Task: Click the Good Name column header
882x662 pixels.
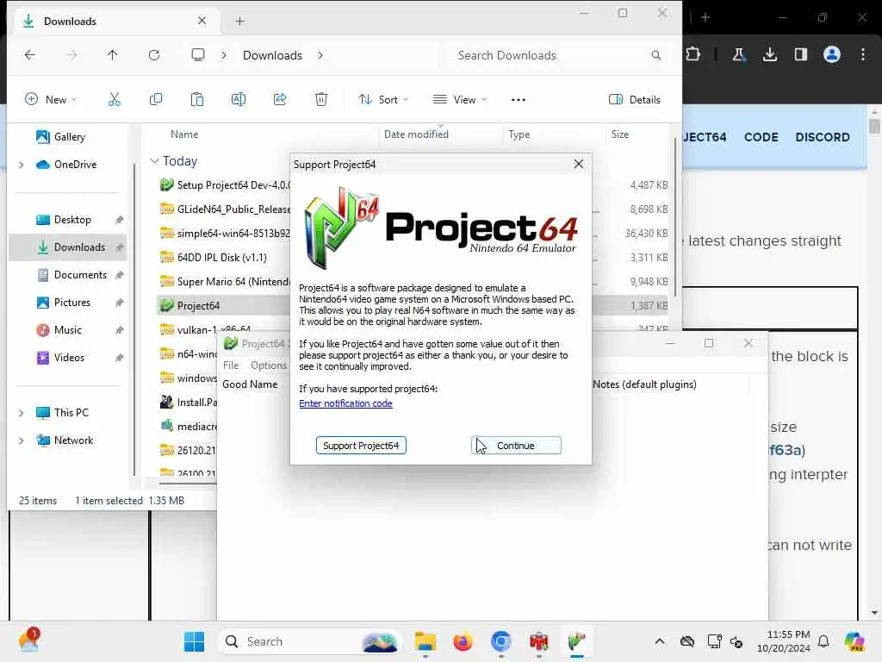Action: click(250, 384)
